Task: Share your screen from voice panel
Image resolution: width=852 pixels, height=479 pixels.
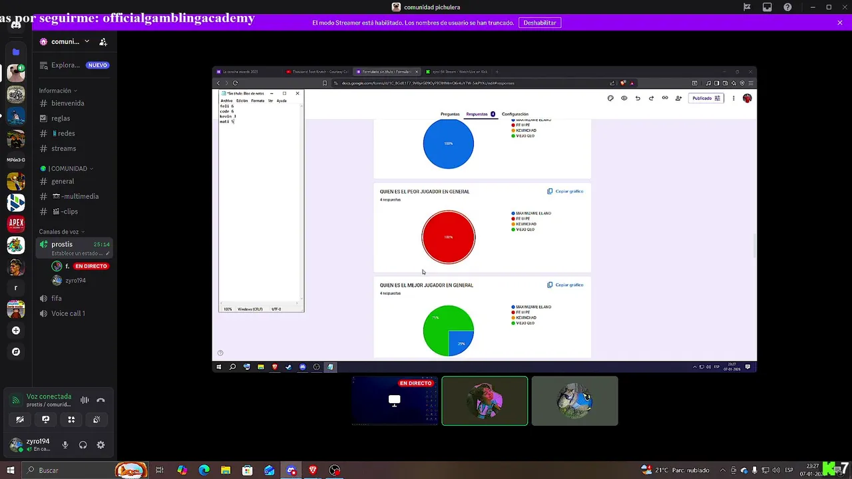Action: coord(45,419)
